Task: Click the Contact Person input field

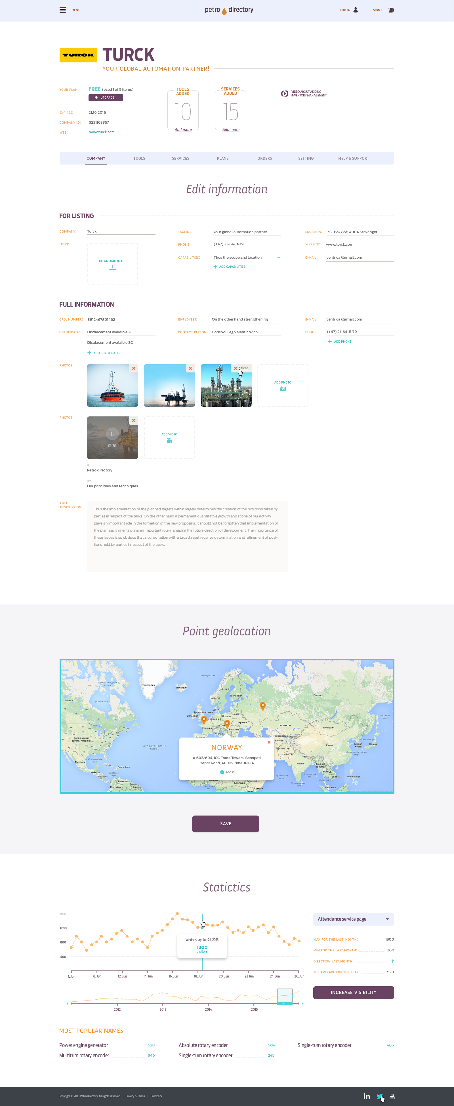Action: point(246,332)
